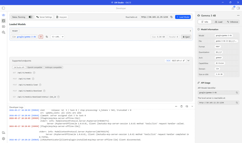Click the Developer Logs tab label
Viewport: 242px width, 143px height.
(16, 107)
